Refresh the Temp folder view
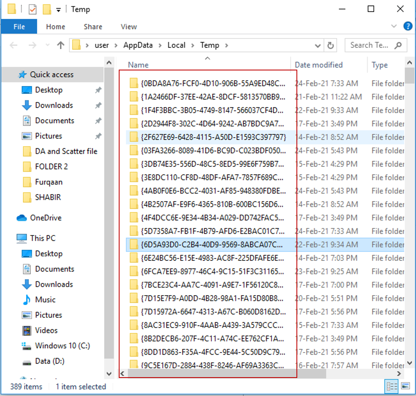This screenshot has width=416, height=396. [x=331, y=45]
